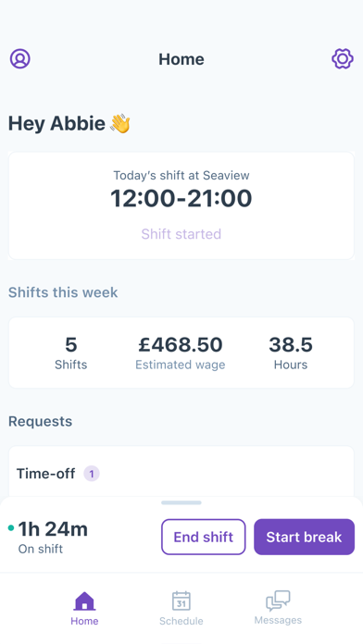Tap the 1h 24m on shift timer
363x644 pixels.
point(53,529)
